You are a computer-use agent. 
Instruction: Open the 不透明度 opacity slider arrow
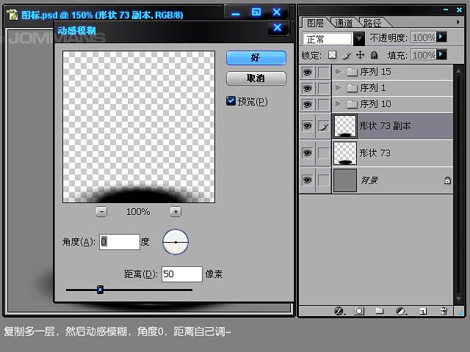pyautogui.click(x=441, y=37)
